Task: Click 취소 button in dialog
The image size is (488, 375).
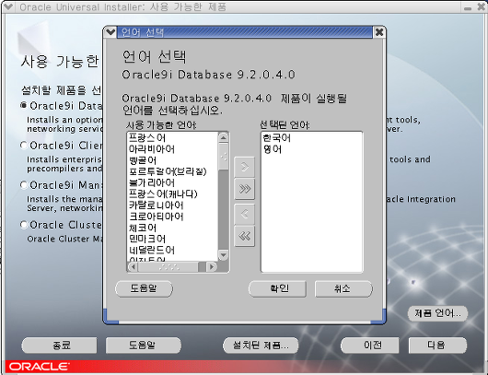Action: tap(343, 288)
